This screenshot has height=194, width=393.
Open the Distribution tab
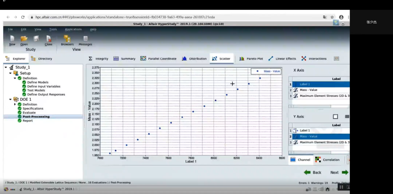click(194, 58)
